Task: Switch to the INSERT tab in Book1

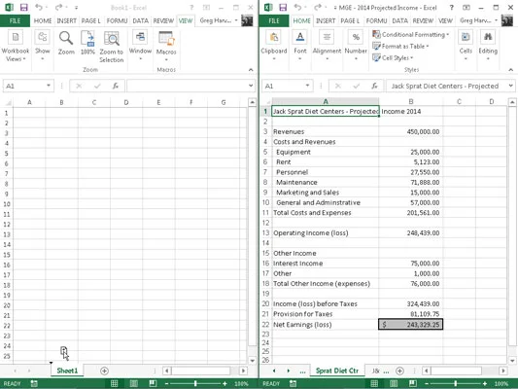Action: pyautogui.click(x=66, y=20)
